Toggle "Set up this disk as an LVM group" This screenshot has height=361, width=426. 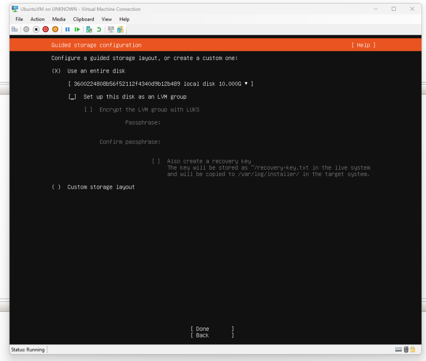[x=72, y=97]
